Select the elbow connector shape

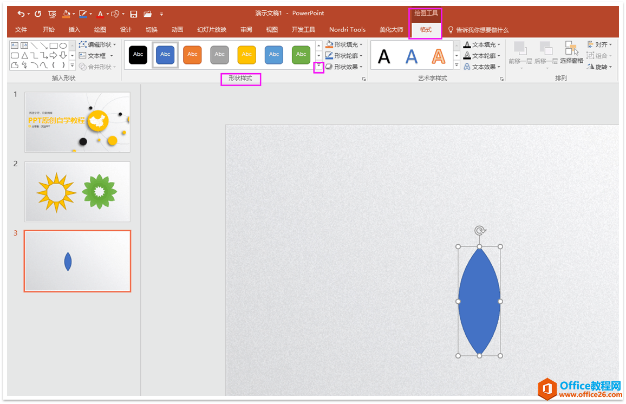34,55
